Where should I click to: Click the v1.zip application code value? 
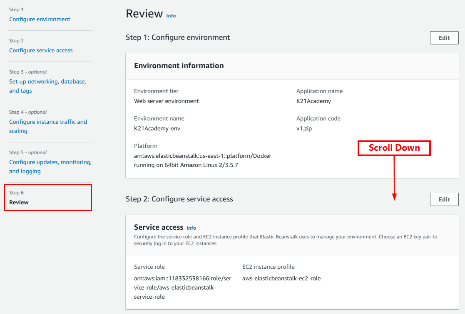point(304,128)
